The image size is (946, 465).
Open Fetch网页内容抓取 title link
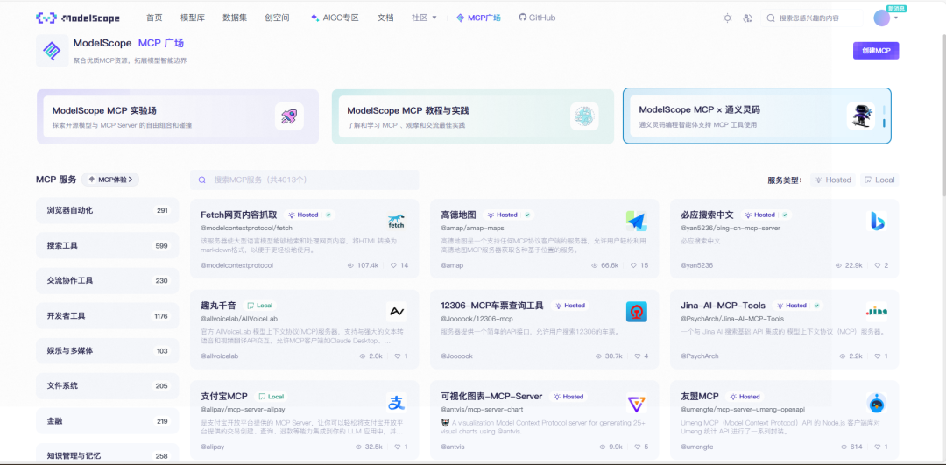[x=239, y=215]
